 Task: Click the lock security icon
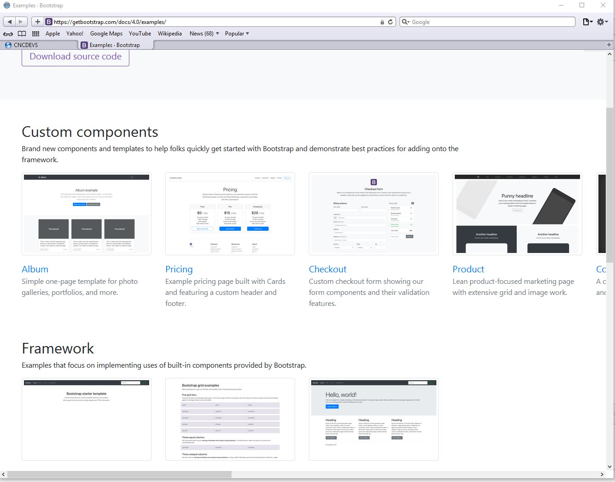[382, 22]
